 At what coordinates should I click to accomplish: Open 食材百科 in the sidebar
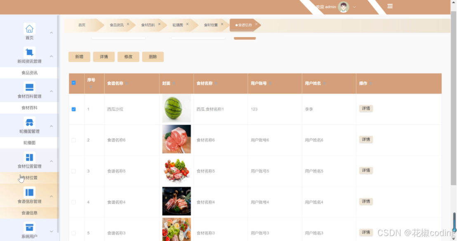click(x=29, y=108)
